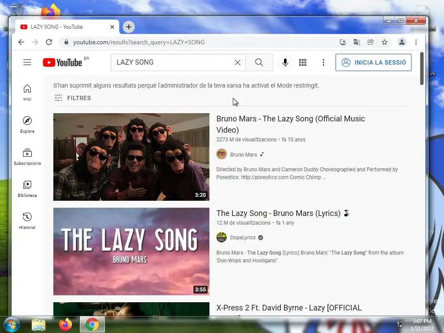Click the share page icon in address bar
Screen dimensions: 444x333
(x=370, y=42)
